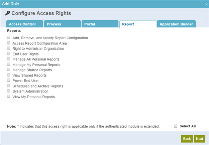Check Scheduled and Archive Reports
Image resolution: width=209 pixels, height=145 pixels.
(x=9, y=85)
